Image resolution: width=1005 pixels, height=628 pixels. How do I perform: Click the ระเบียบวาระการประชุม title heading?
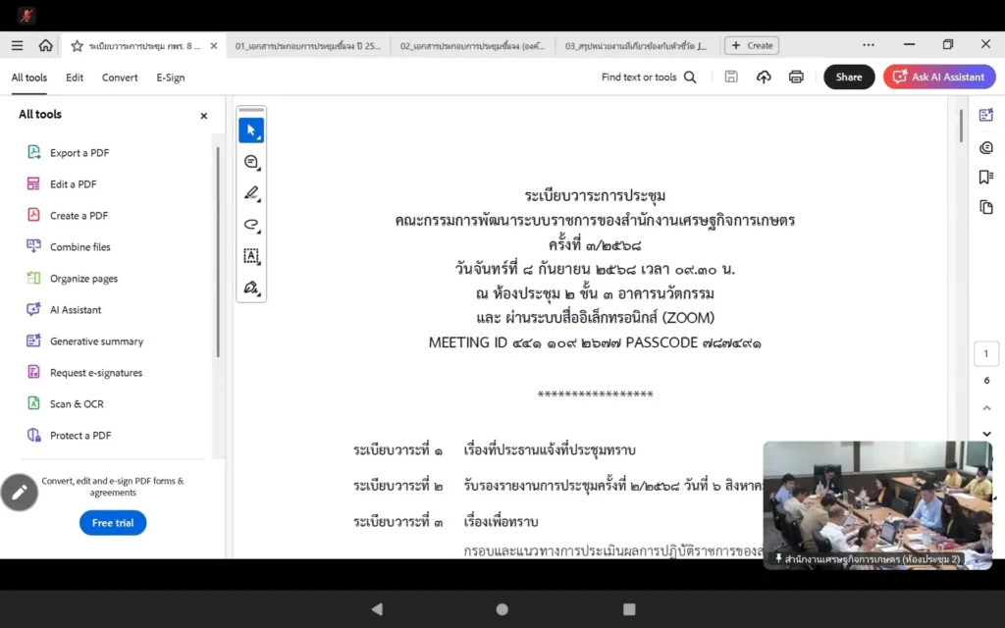[595, 195]
